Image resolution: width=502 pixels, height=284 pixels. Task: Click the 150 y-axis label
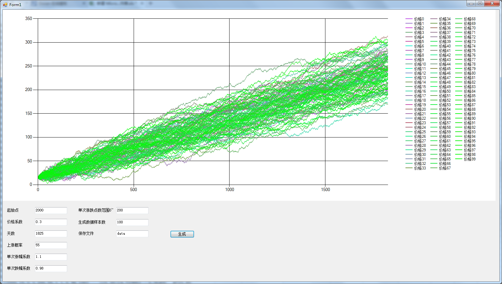pyautogui.click(x=29, y=113)
